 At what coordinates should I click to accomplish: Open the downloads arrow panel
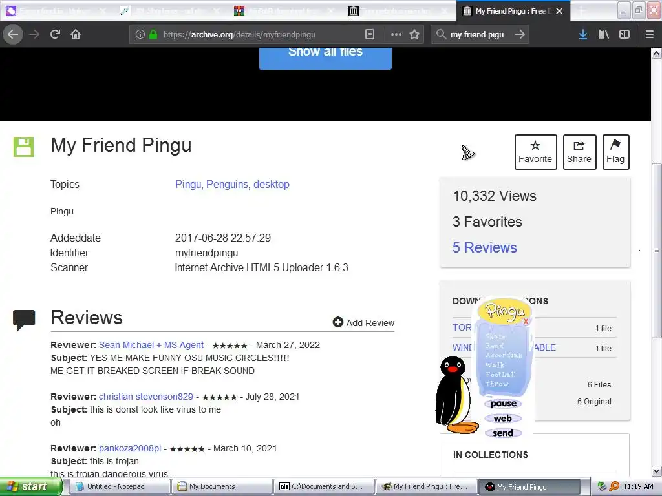(x=583, y=35)
